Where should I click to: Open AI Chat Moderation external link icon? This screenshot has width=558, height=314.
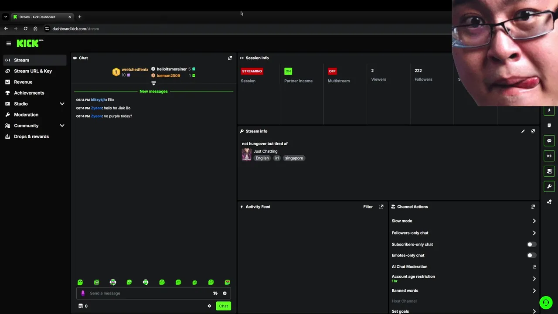point(534,267)
